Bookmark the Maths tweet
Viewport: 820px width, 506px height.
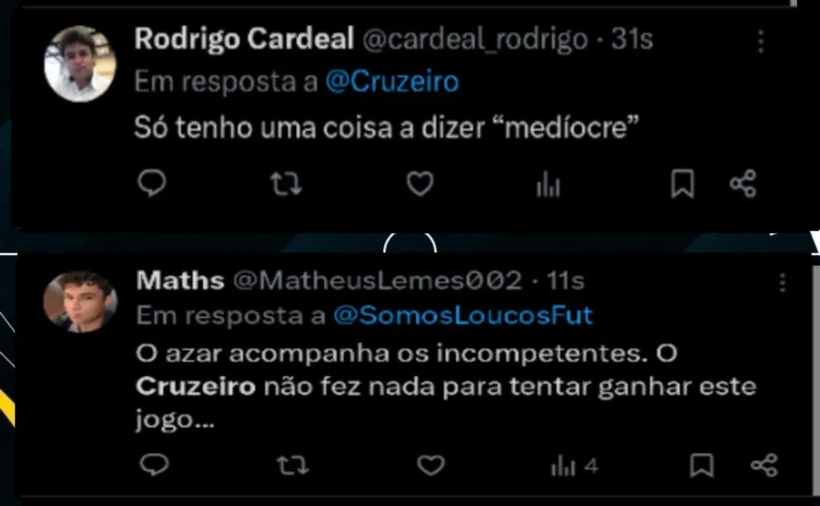click(x=701, y=464)
